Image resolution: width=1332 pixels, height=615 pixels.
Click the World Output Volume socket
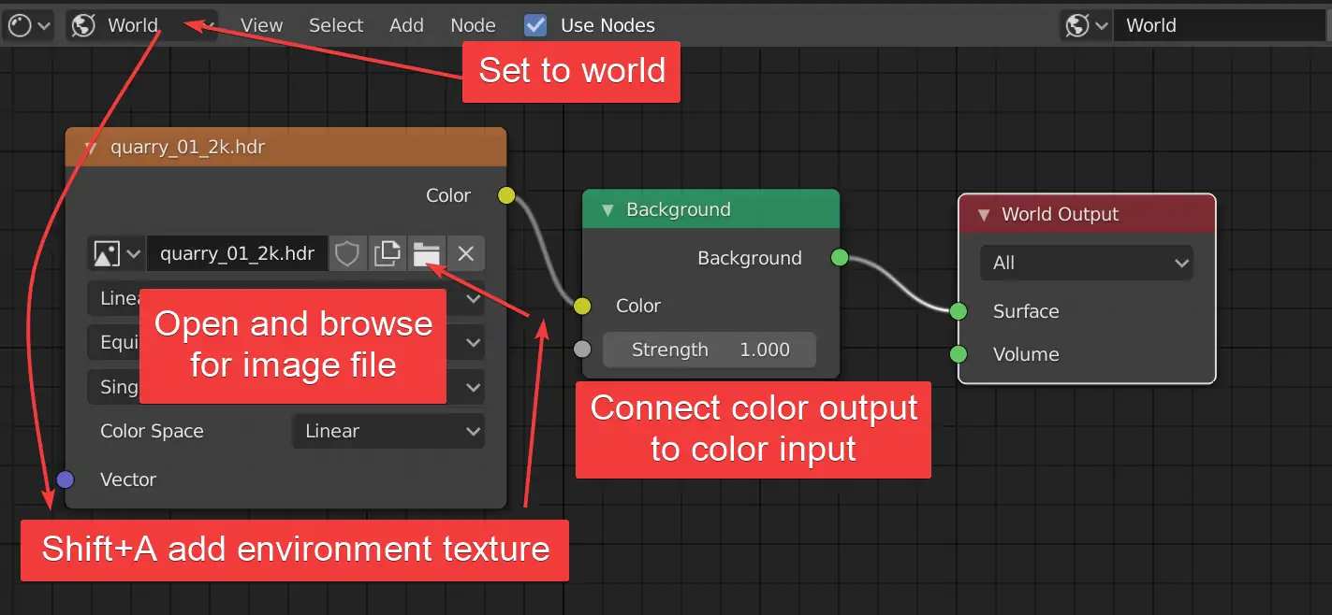pos(958,354)
